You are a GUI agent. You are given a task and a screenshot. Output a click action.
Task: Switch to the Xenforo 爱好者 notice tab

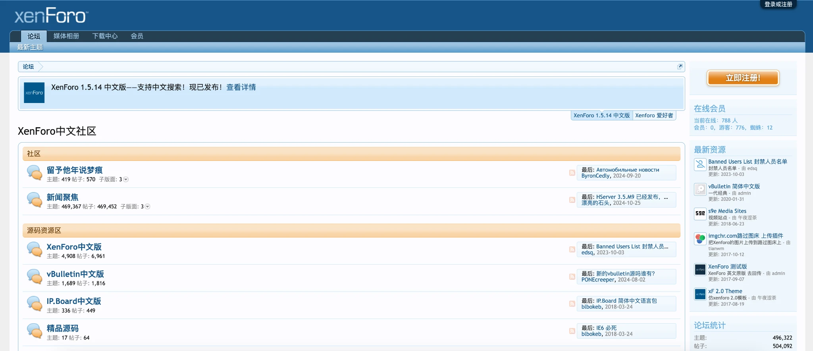[x=654, y=115]
